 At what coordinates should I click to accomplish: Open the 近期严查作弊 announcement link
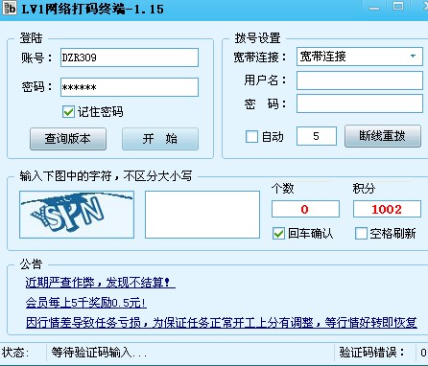pos(100,283)
